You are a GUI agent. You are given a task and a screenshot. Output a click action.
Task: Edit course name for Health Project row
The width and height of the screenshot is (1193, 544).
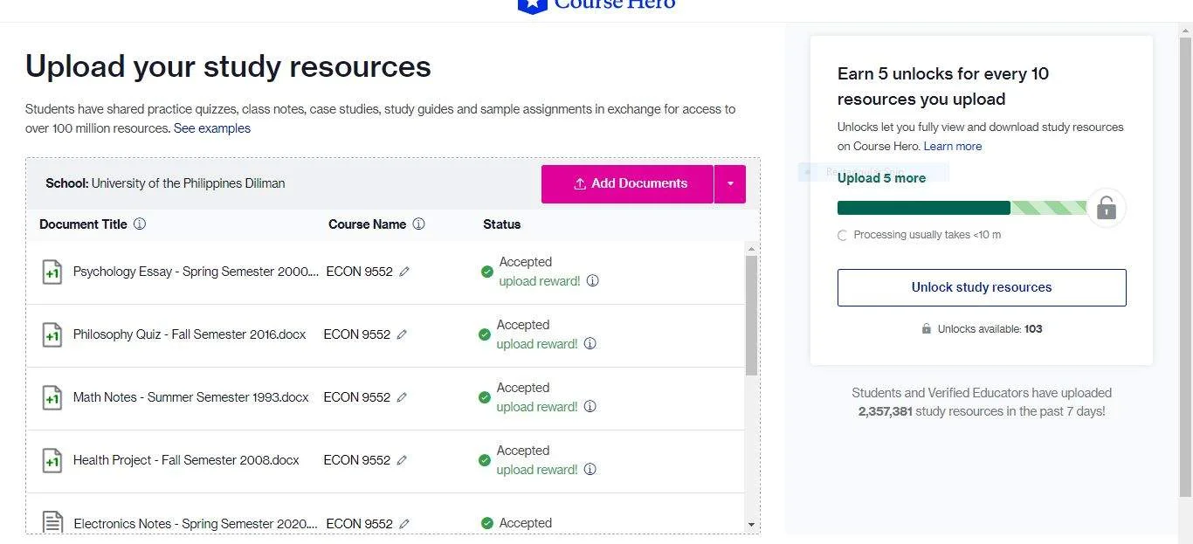click(402, 460)
